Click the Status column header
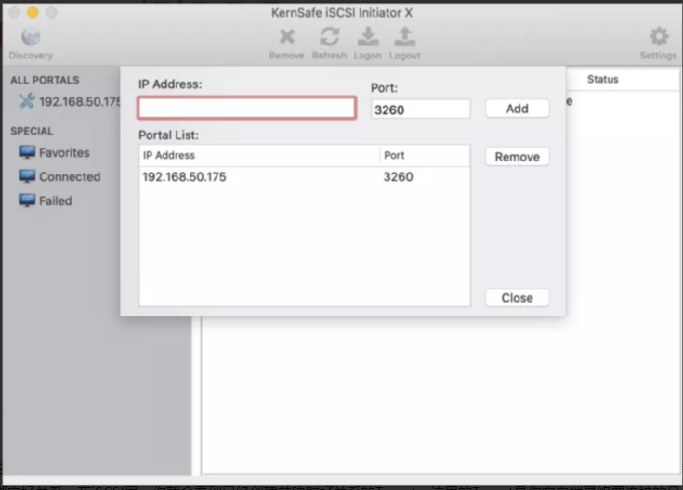Screen dimensions: 683x490 602,79
